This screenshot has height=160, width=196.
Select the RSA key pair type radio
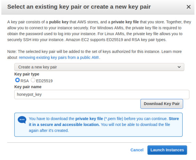(x=17, y=80)
